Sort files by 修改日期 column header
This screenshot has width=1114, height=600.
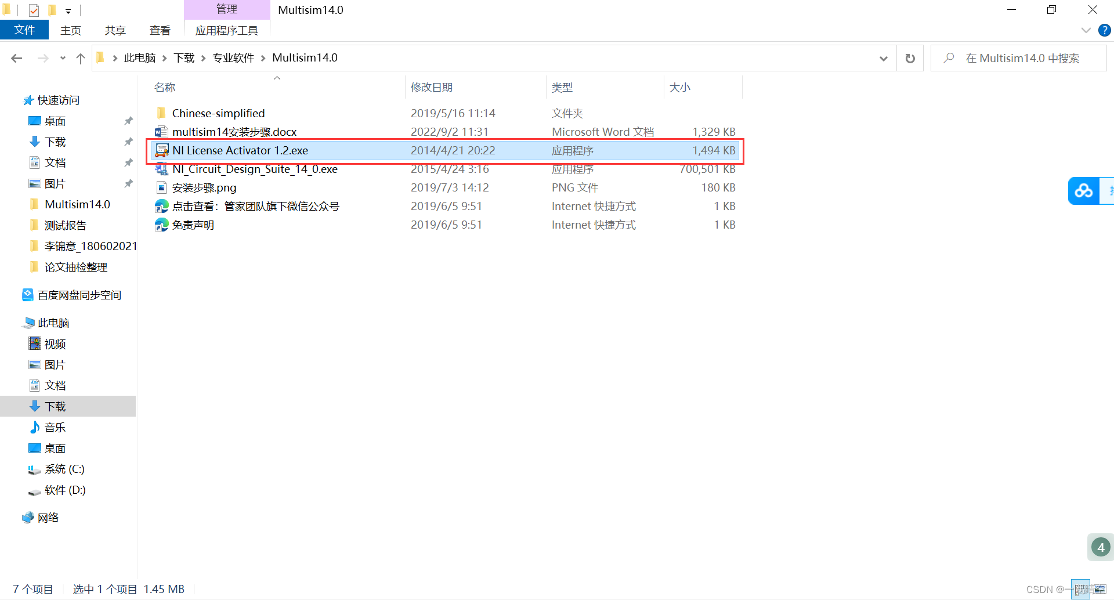(432, 88)
